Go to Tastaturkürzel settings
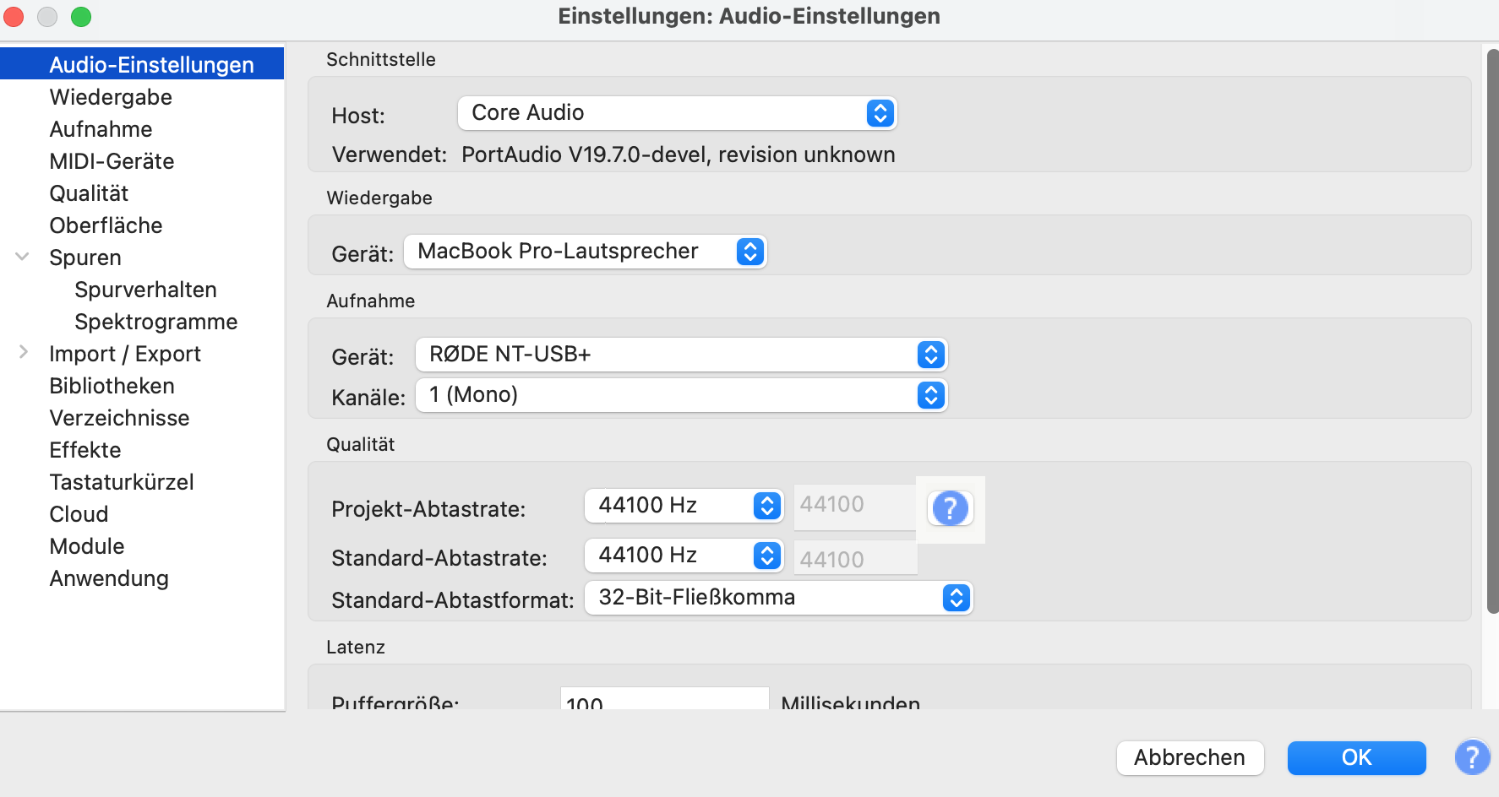 coord(122,482)
